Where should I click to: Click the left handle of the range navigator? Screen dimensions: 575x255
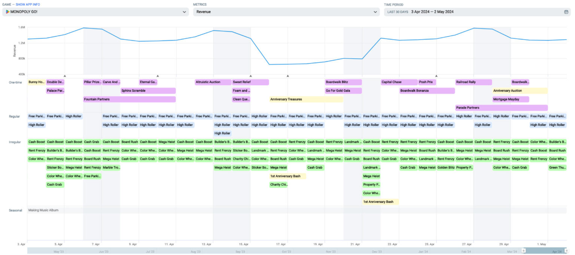[524, 251]
